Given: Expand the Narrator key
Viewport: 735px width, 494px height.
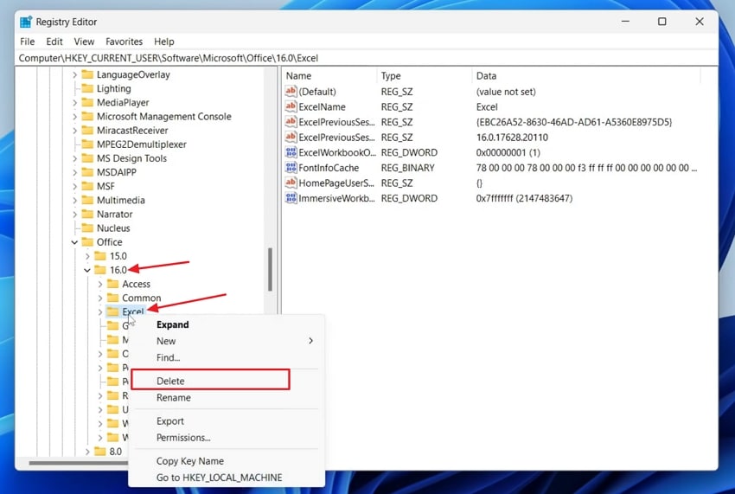Looking at the screenshot, I should tap(74, 214).
